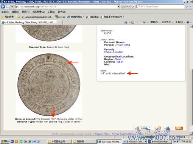The height and width of the screenshot is (144, 193).
Task: Click the search box field
Action: click(160, 7)
